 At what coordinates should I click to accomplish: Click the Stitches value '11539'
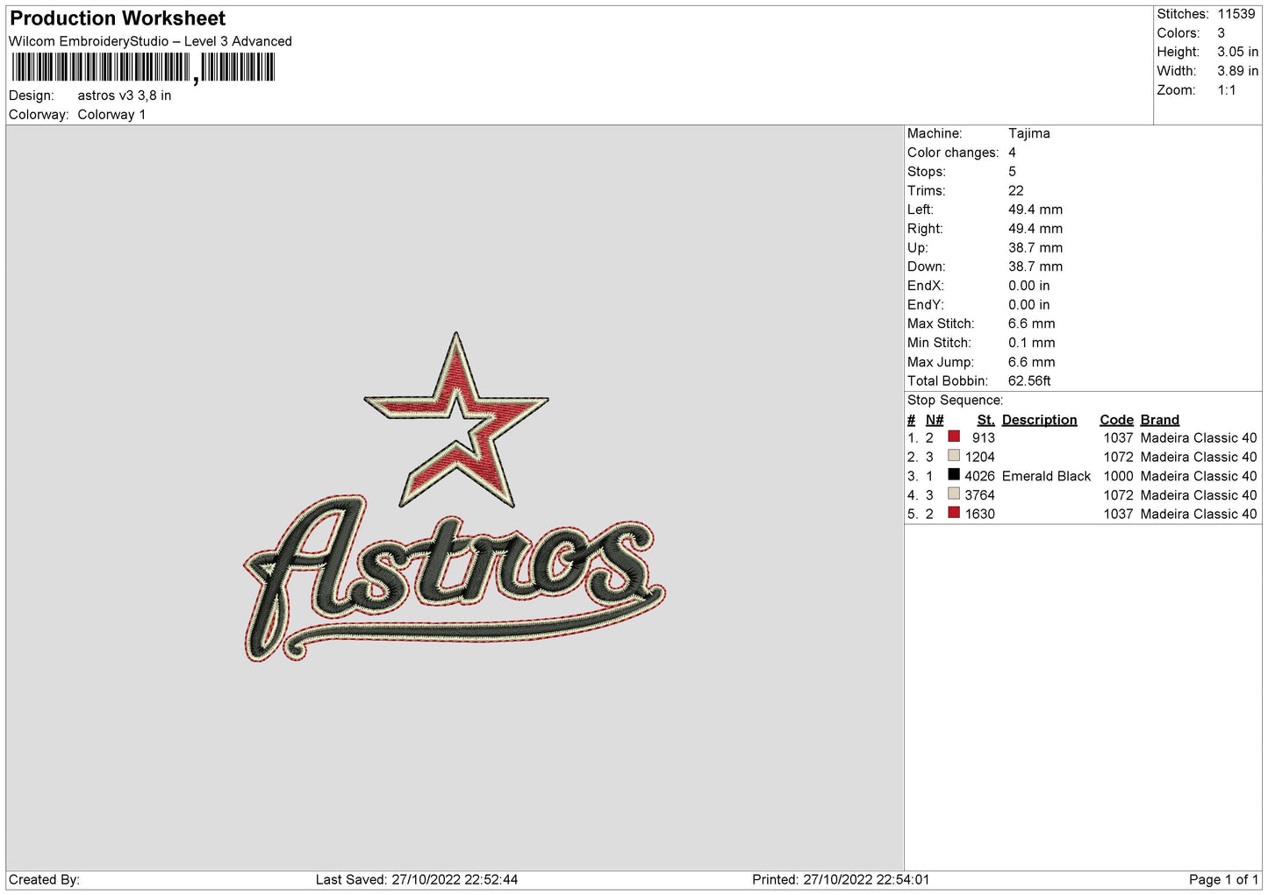1236,14
